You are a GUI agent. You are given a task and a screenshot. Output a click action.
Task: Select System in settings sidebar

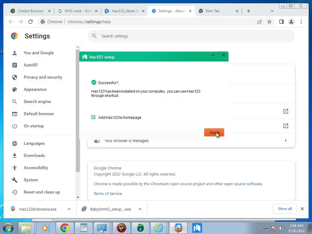31,180
